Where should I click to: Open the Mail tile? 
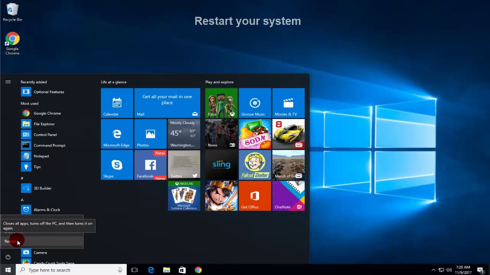[167, 103]
